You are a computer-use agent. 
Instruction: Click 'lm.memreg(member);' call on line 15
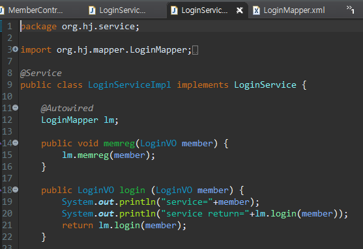109,155
